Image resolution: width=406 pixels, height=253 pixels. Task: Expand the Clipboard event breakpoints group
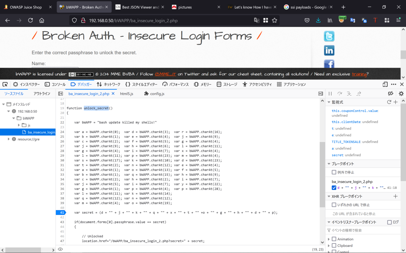329,245
